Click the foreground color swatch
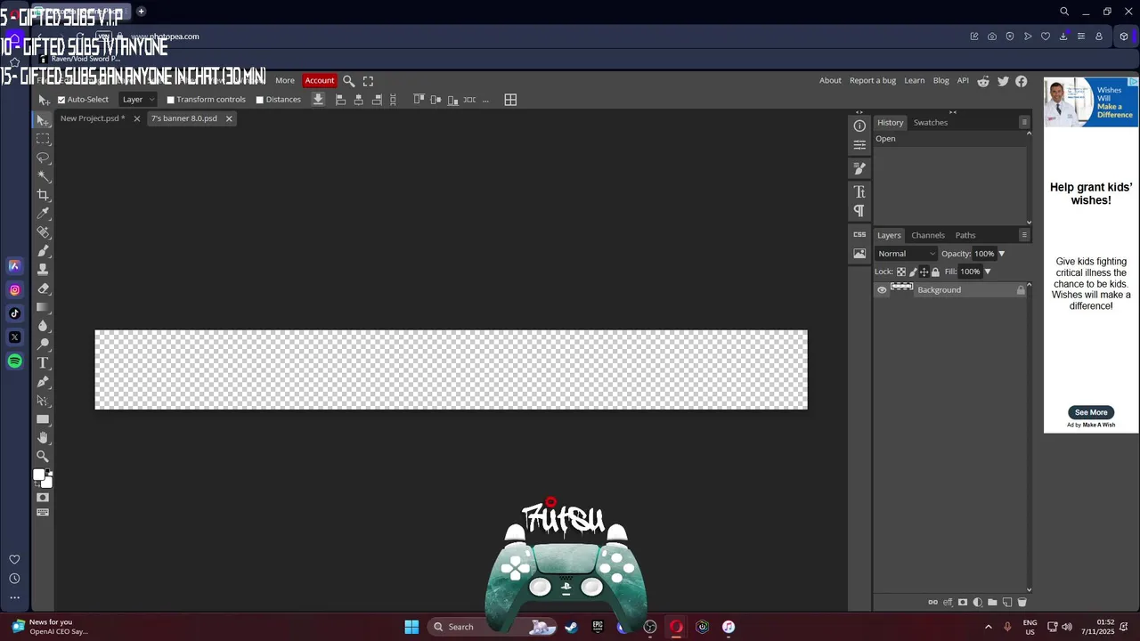This screenshot has height=641, width=1140. 39,476
